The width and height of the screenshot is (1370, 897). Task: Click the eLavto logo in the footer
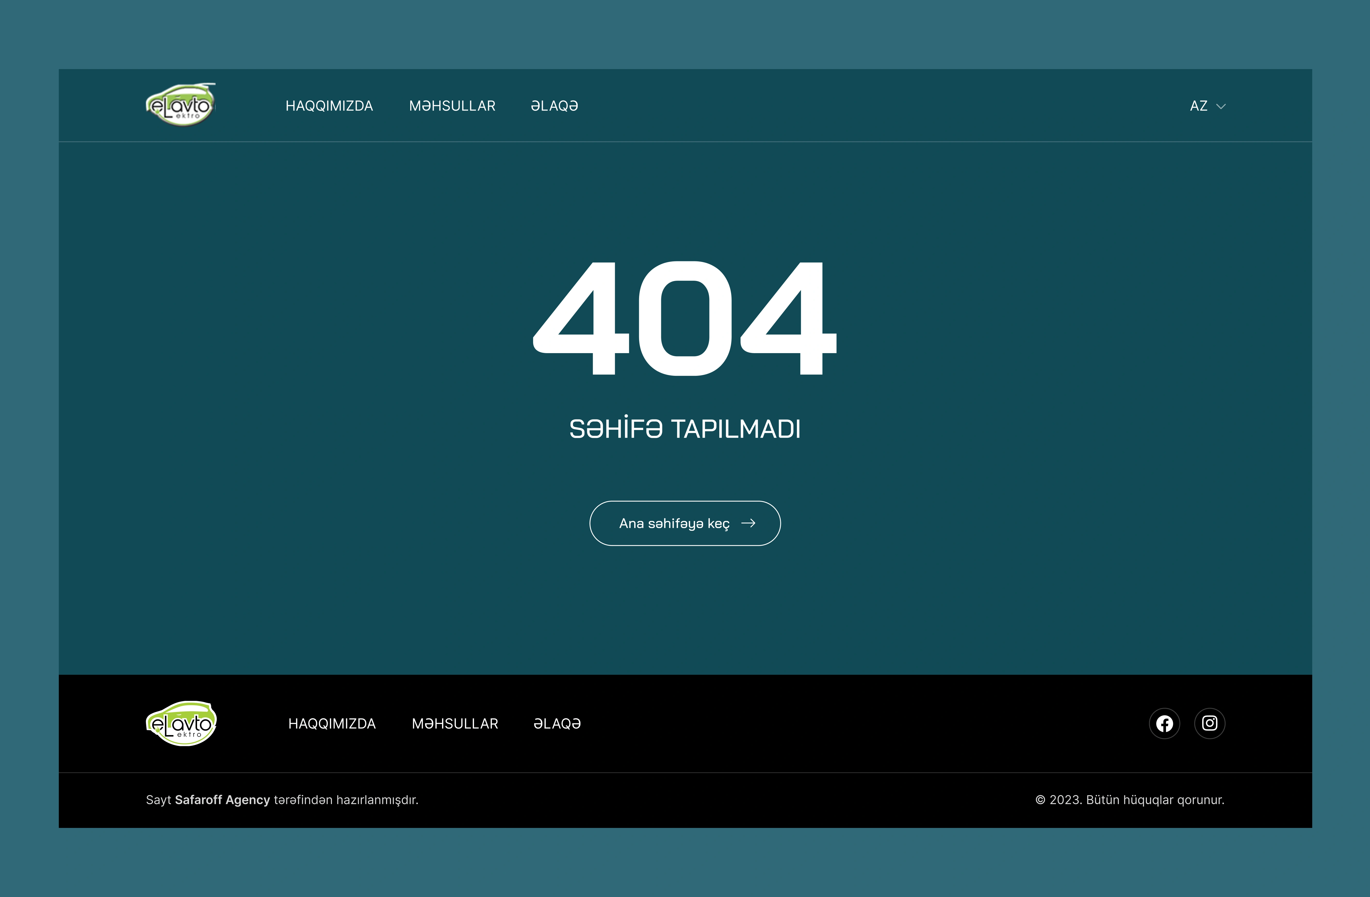point(181,723)
